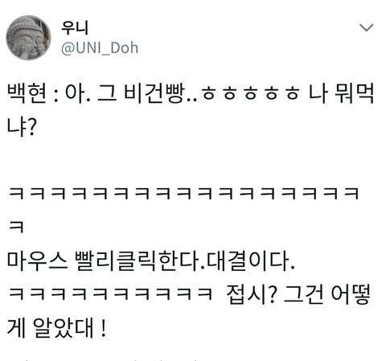Screen dimensions: 386x361
Task: Select the long ㅋㅋㅋ row under the quote
Action: tap(183, 194)
